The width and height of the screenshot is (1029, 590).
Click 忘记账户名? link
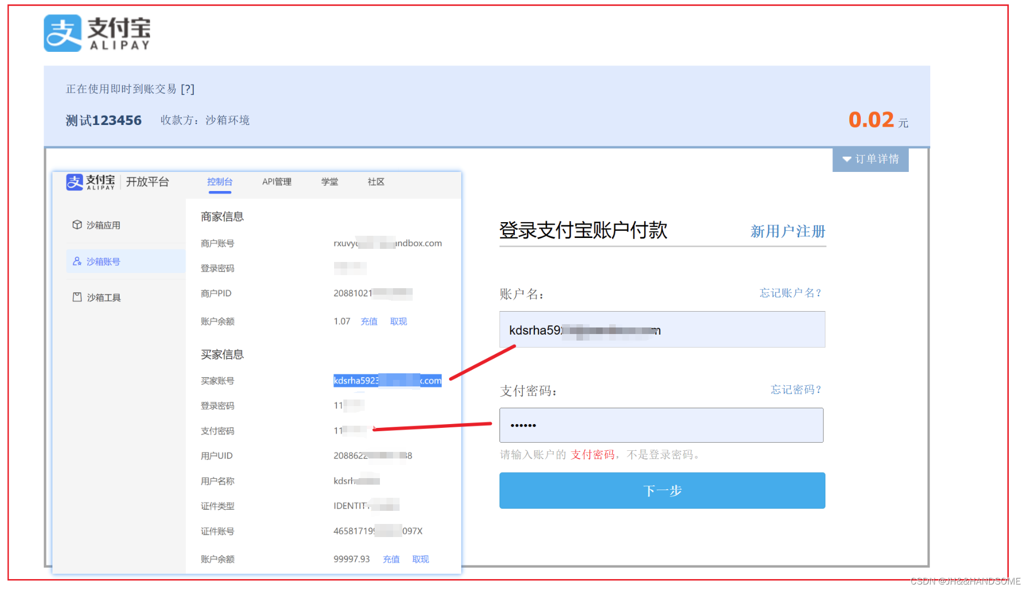pos(790,293)
